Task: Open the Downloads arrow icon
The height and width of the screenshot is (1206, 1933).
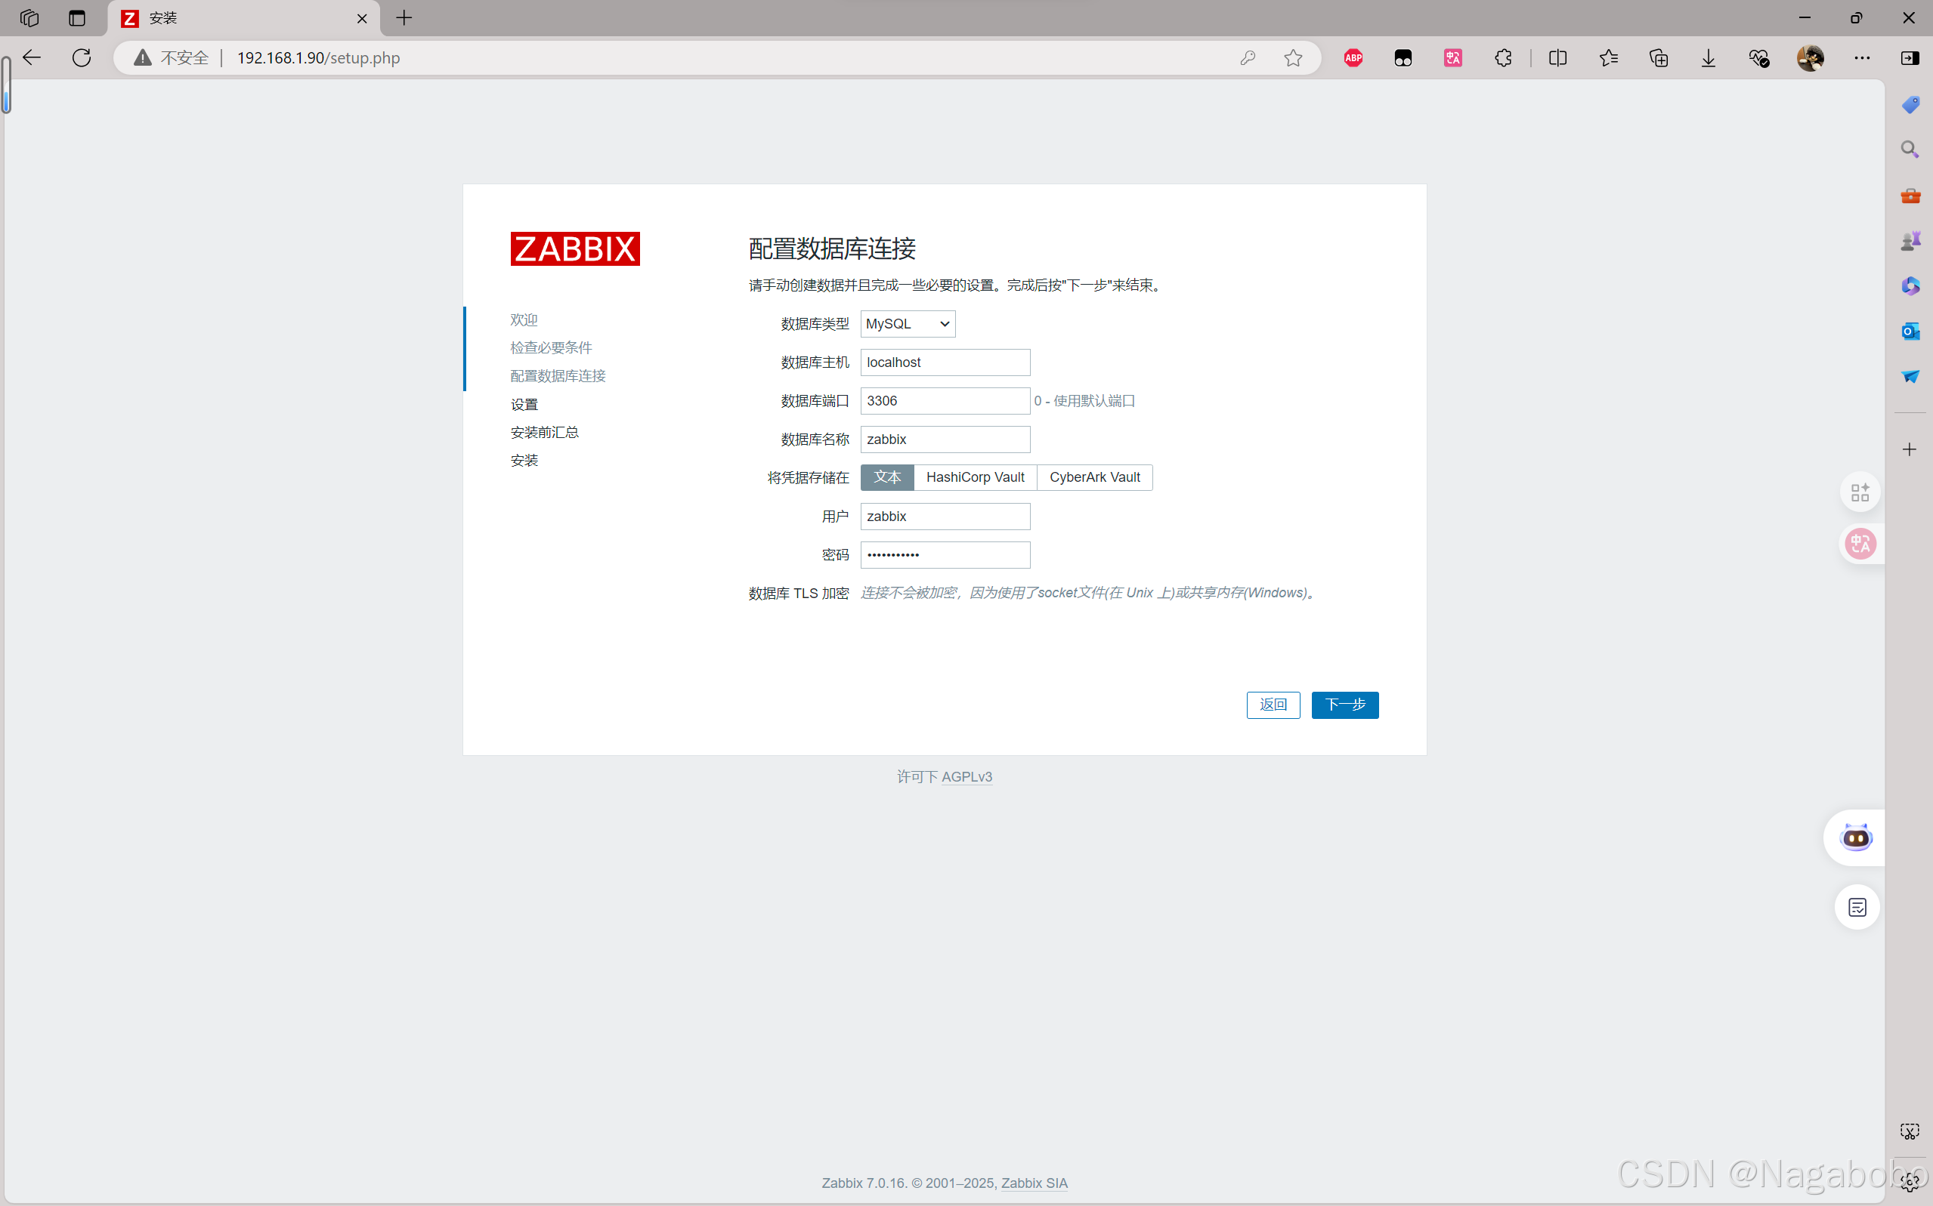Action: pyautogui.click(x=1708, y=57)
